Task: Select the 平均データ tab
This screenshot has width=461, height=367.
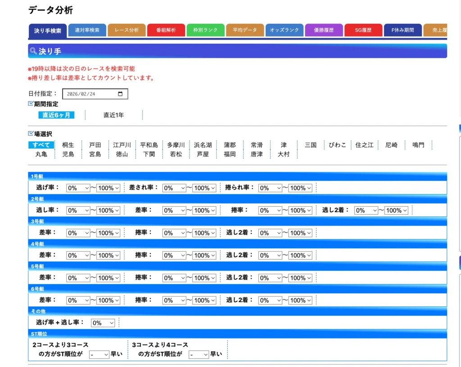Action: coord(245,29)
